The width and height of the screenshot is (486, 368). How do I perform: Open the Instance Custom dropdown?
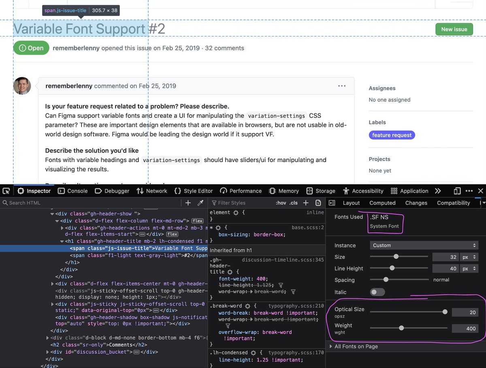424,245
